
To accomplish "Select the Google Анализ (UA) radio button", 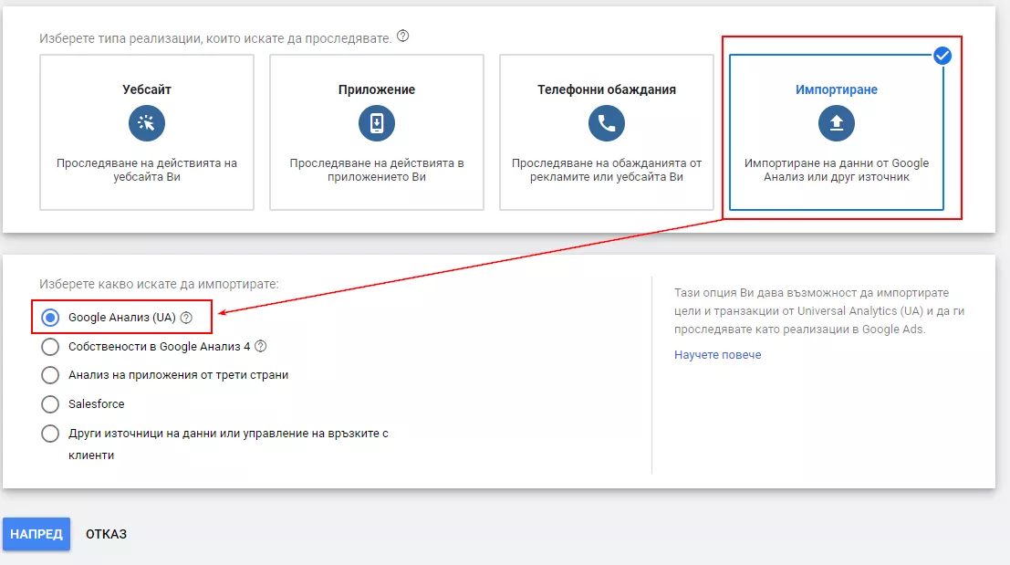I will pyautogui.click(x=50, y=318).
